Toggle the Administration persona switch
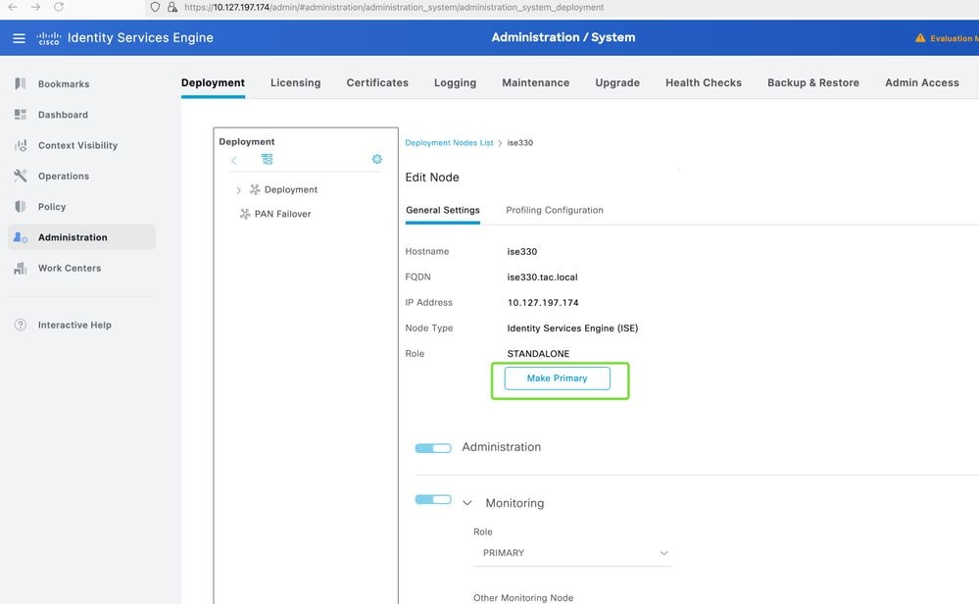This screenshot has width=979, height=604. [433, 448]
